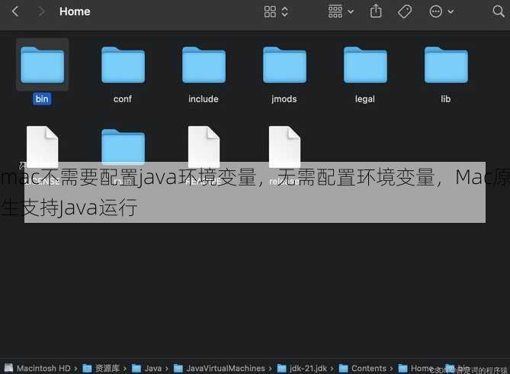510x374 pixels.
Task: Select the jmods folder icon
Action: coord(284,65)
